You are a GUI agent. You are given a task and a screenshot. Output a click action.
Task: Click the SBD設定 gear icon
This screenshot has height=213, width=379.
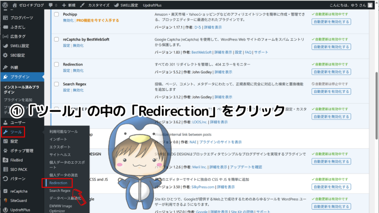pyautogui.click(x=5, y=55)
